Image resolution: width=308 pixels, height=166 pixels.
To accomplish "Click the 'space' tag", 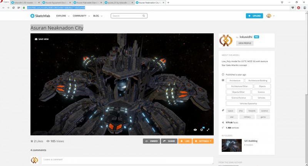I will click(230, 111).
